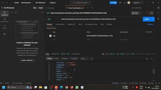161x90 pixels.
Task: Open the Cookies link
Action: [150, 24]
